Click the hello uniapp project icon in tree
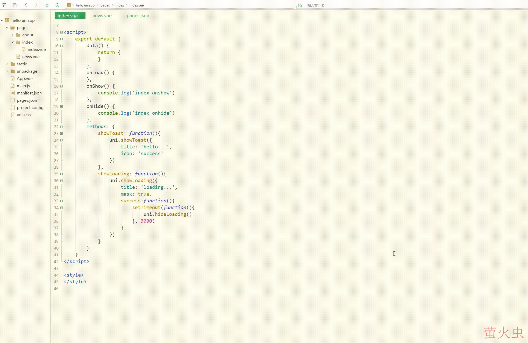 coord(7,20)
